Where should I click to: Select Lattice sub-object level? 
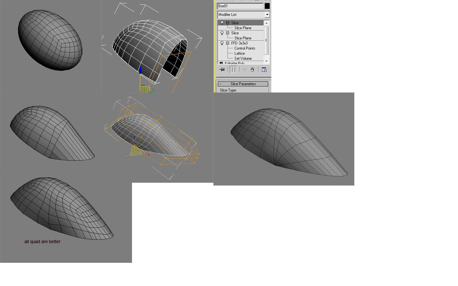[x=239, y=53]
